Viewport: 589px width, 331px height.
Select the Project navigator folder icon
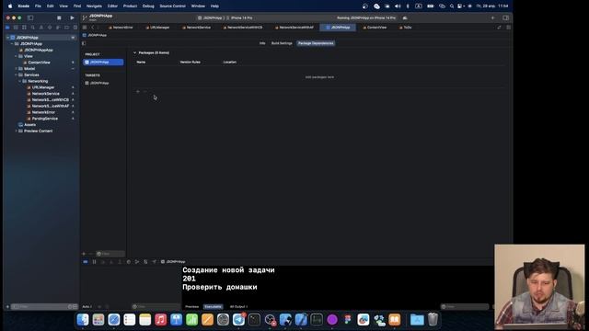coord(7,28)
